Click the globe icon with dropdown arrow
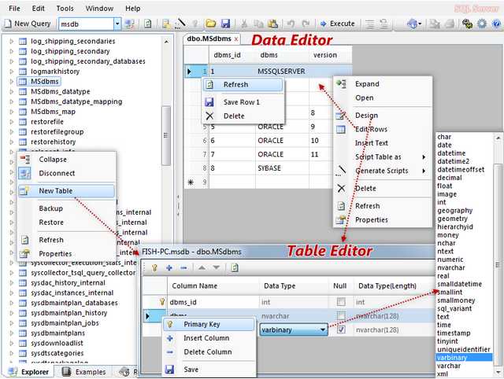The width and height of the screenshot is (504, 379). (x=414, y=24)
